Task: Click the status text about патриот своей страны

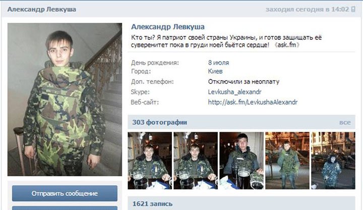Action: (226, 41)
